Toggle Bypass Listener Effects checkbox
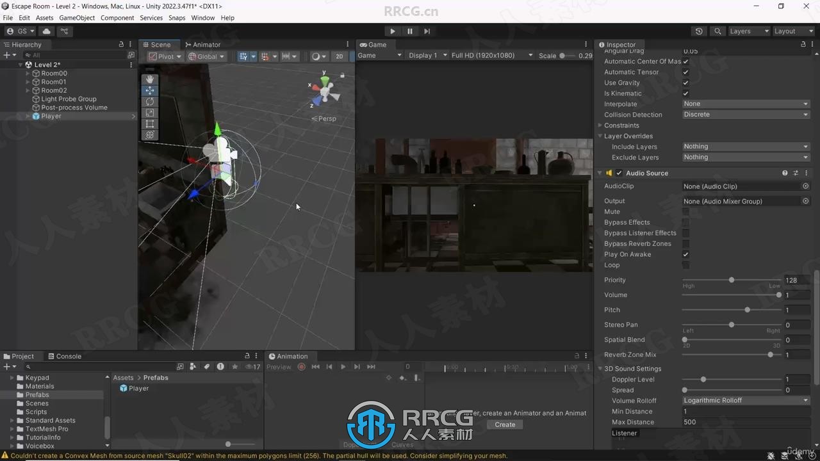Screen dimensions: 820x461 click(685, 233)
